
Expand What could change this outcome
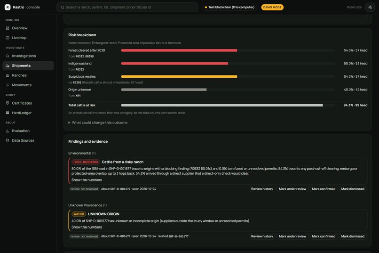pyautogui.click(x=98, y=122)
